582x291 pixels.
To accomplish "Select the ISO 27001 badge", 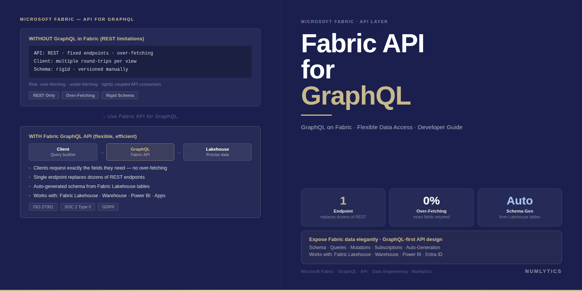I will [43, 207].
